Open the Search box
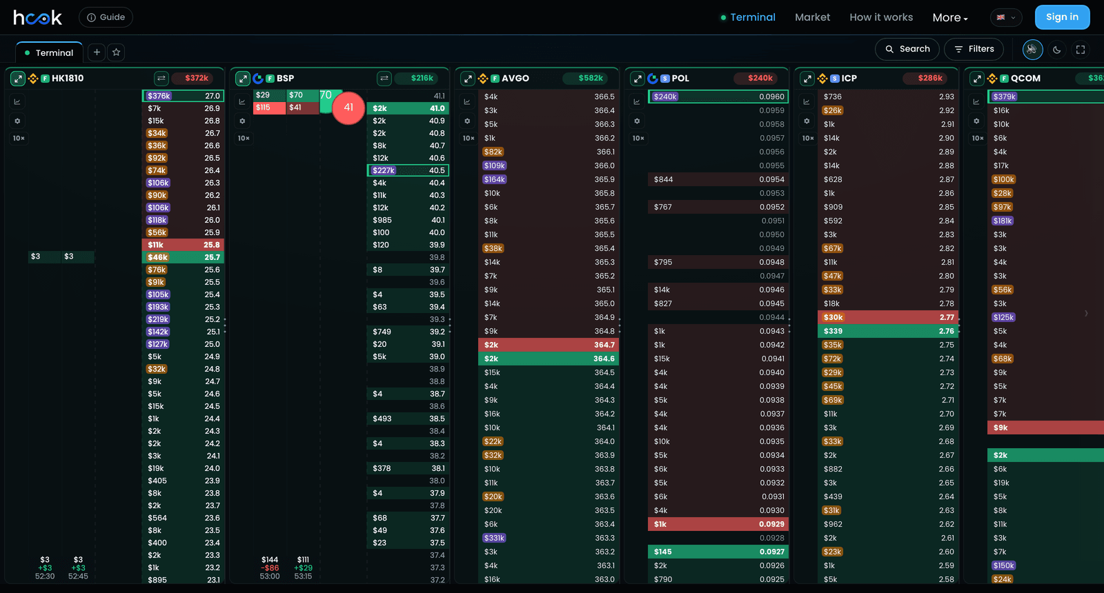 907,49
